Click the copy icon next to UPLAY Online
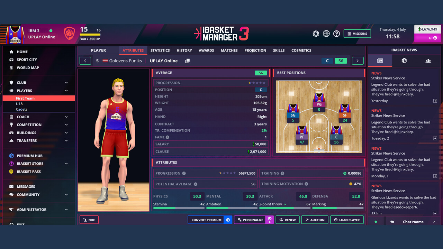The image size is (443, 249). click(x=187, y=61)
